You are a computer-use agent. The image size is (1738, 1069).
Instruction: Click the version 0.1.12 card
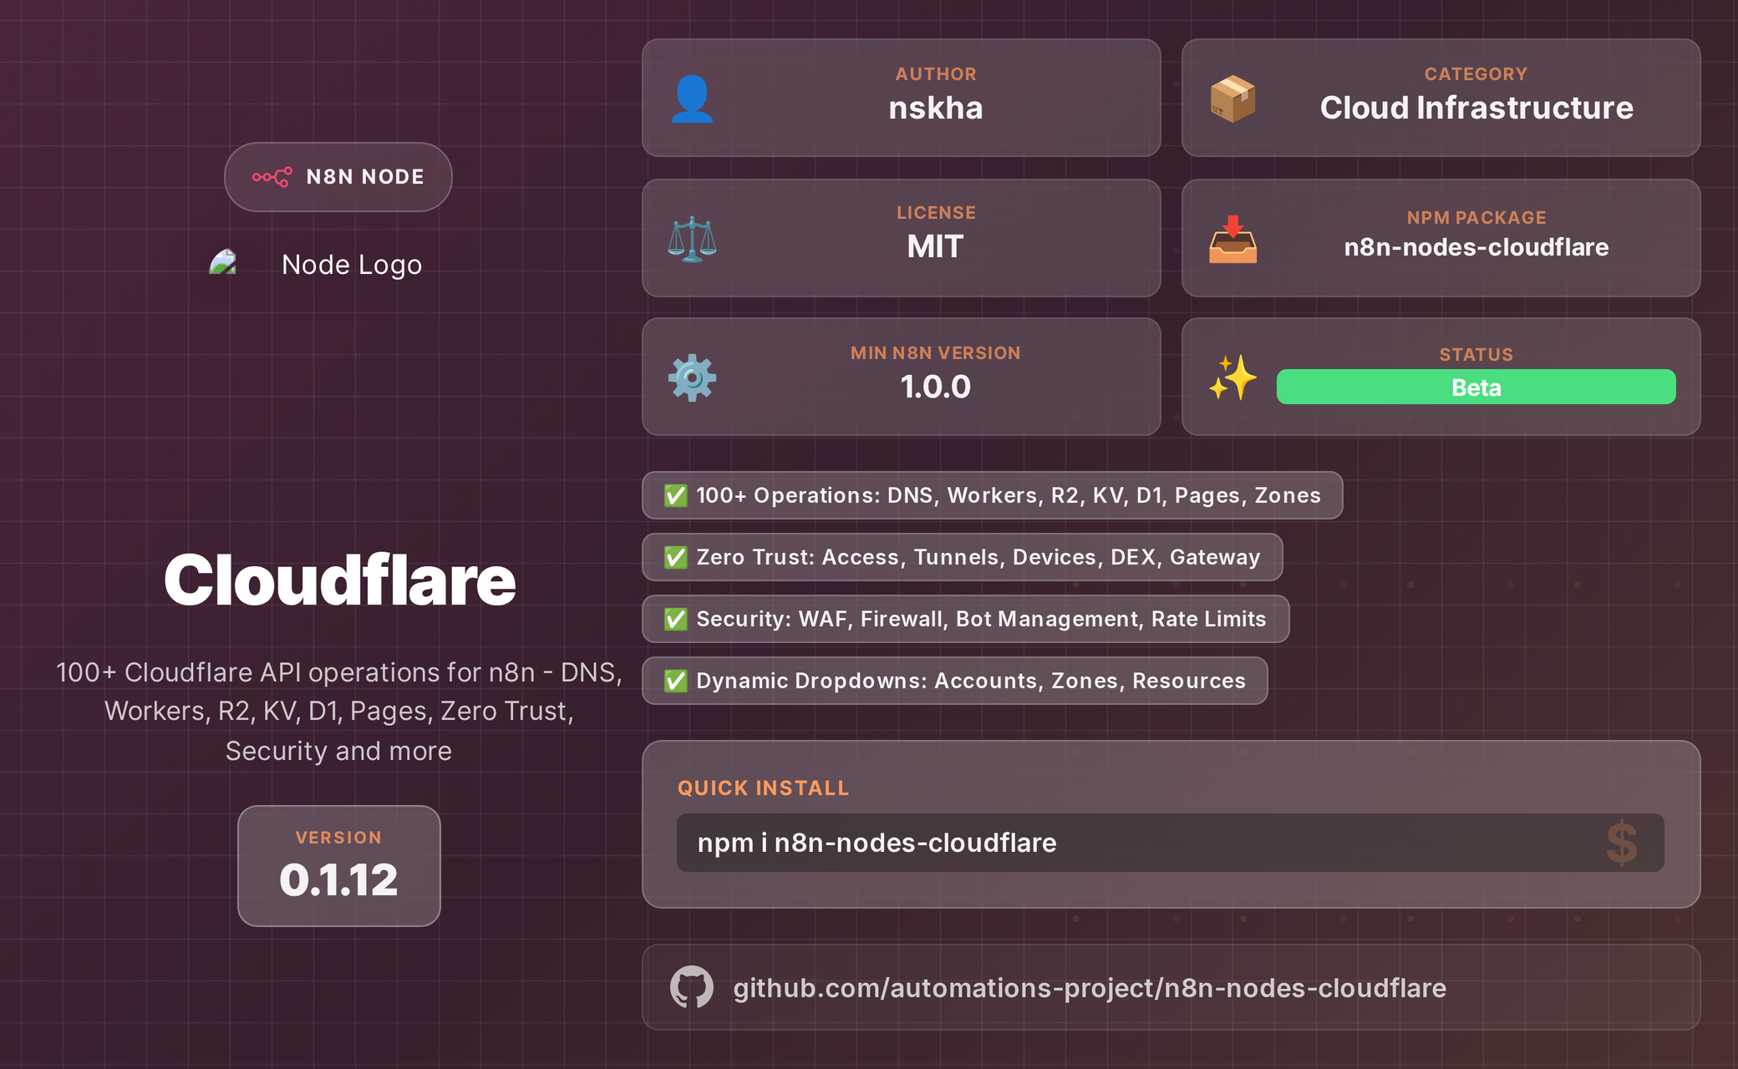click(x=339, y=866)
